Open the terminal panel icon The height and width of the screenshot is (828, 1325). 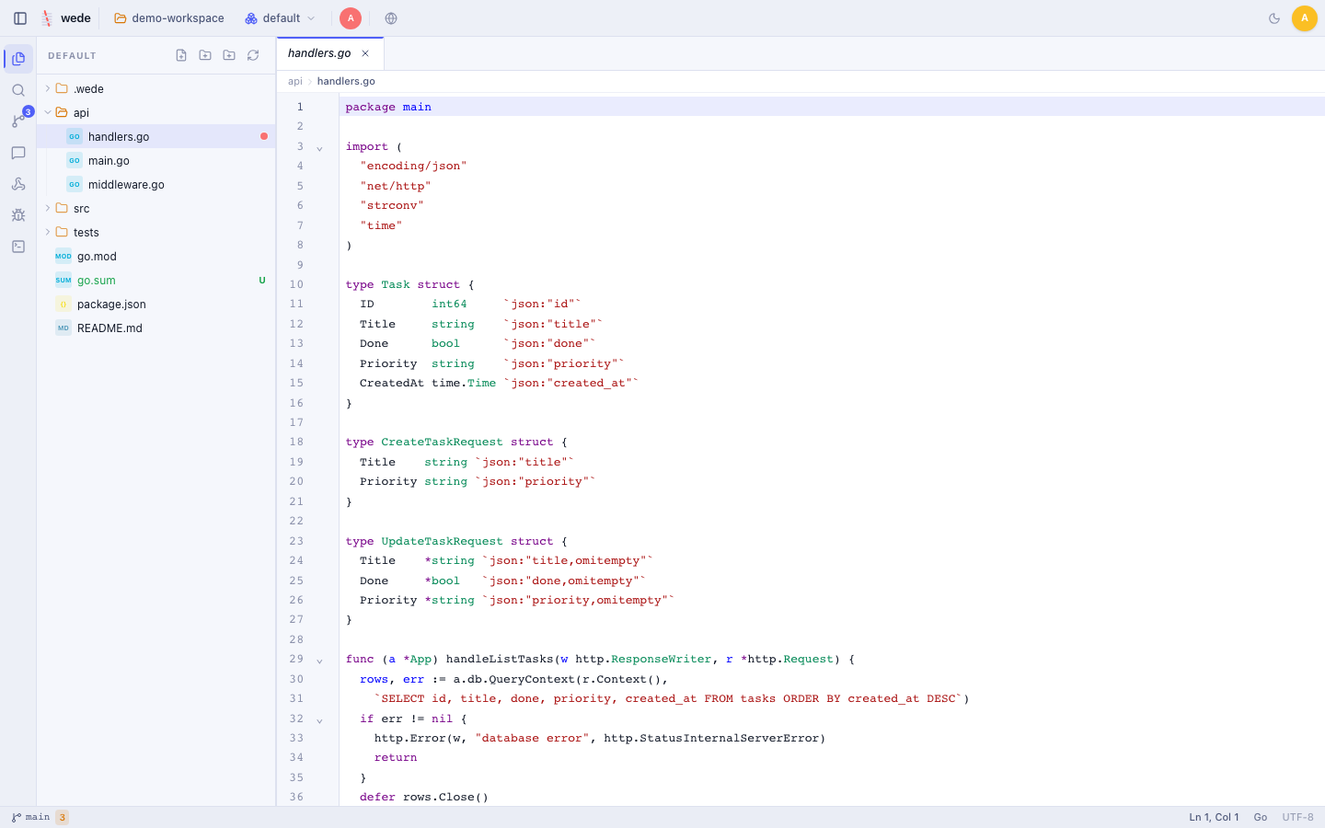pyautogui.click(x=18, y=247)
